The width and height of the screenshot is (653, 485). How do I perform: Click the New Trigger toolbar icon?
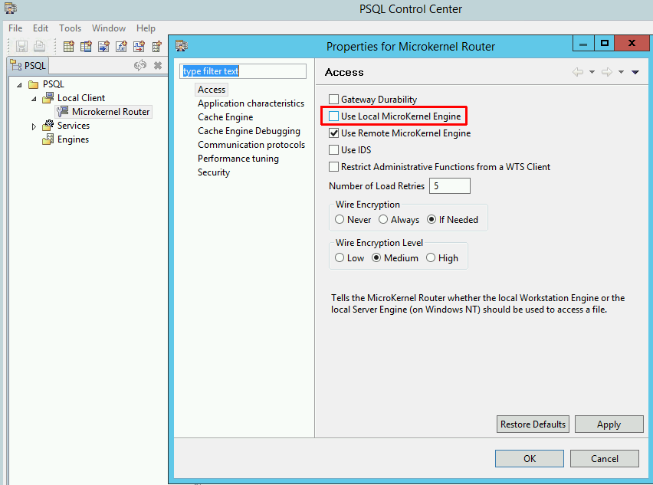coord(139,46)
